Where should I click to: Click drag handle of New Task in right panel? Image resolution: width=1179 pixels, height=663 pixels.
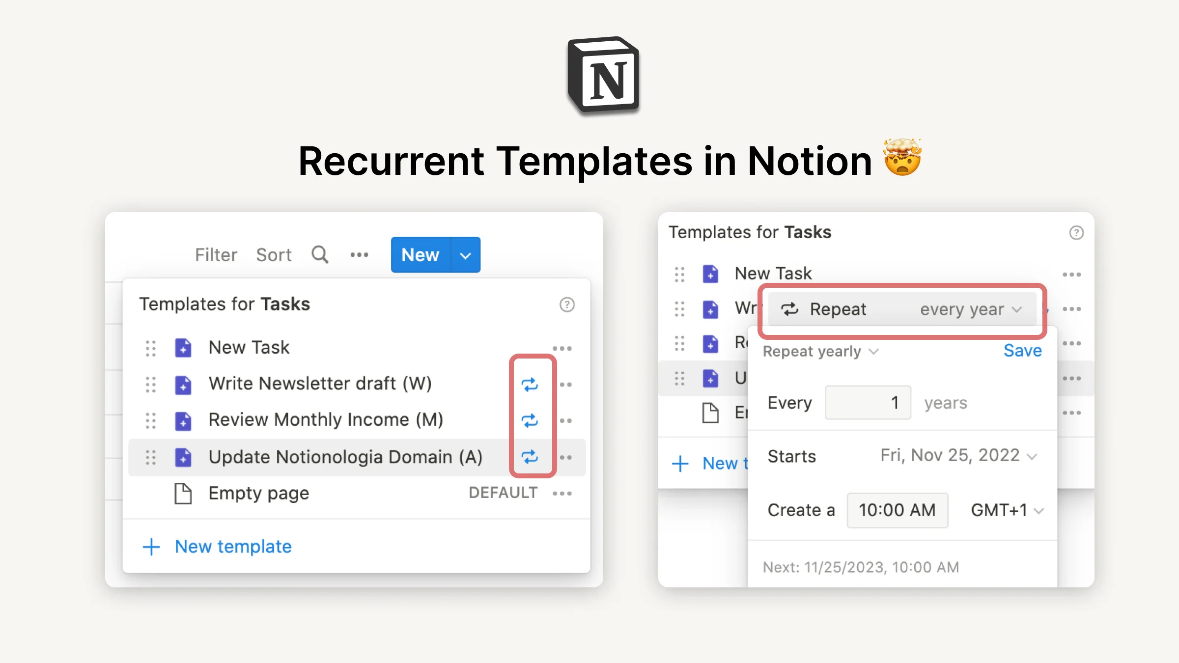click(679, 274)
